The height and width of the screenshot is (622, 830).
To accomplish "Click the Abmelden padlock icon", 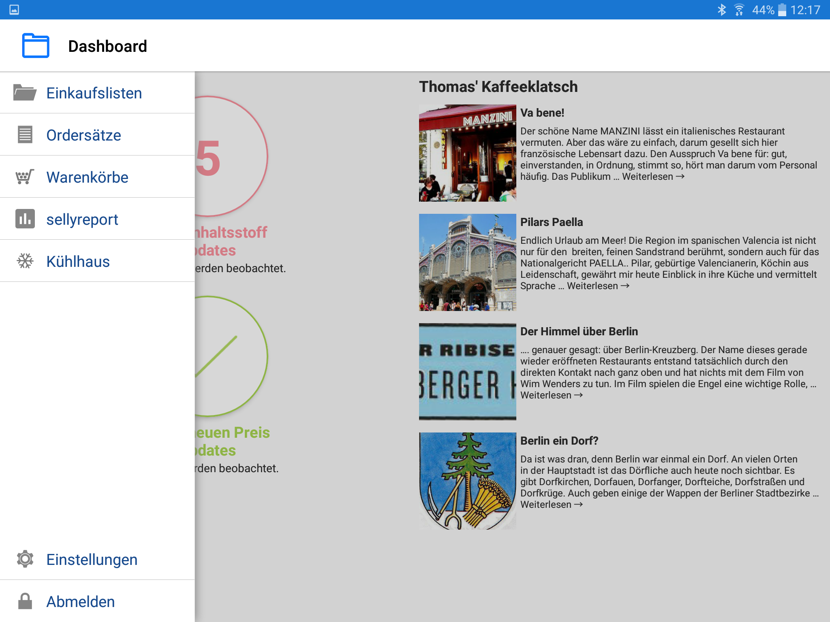I will 25,601.
